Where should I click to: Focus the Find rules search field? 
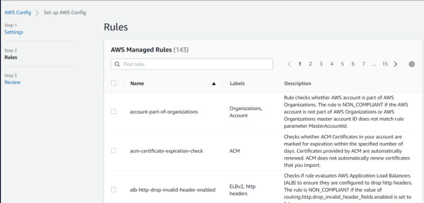click(x=192, y=64)
